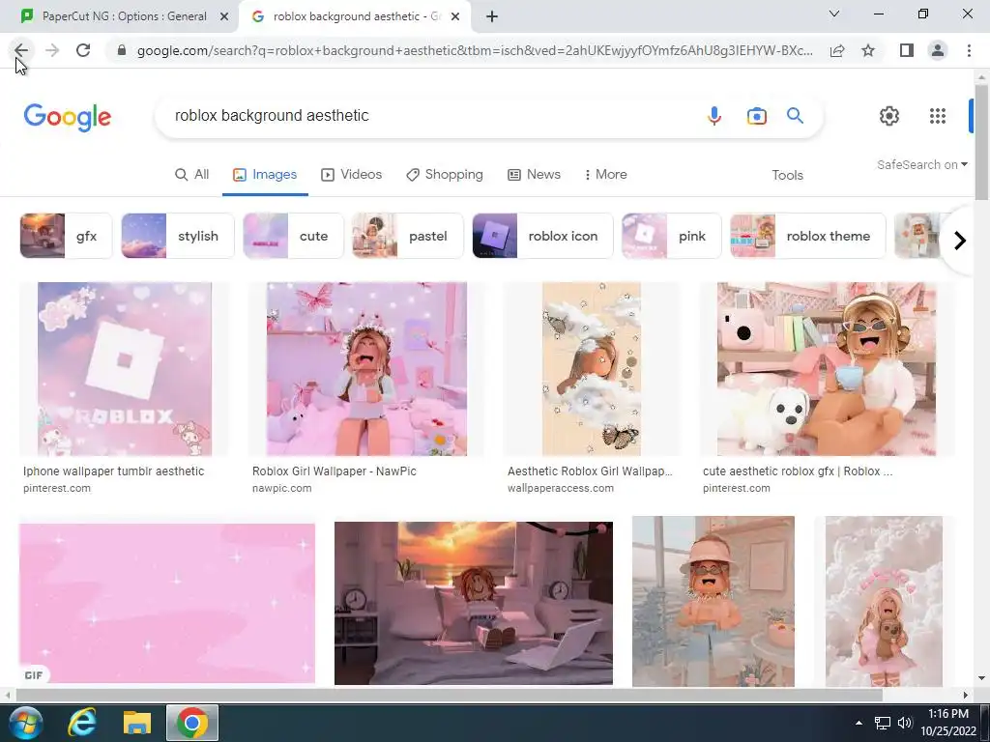Viewport: 990px width, 742px height.
Task: Filter results by the roblox theme chip
Action: (x=807, y=236)
